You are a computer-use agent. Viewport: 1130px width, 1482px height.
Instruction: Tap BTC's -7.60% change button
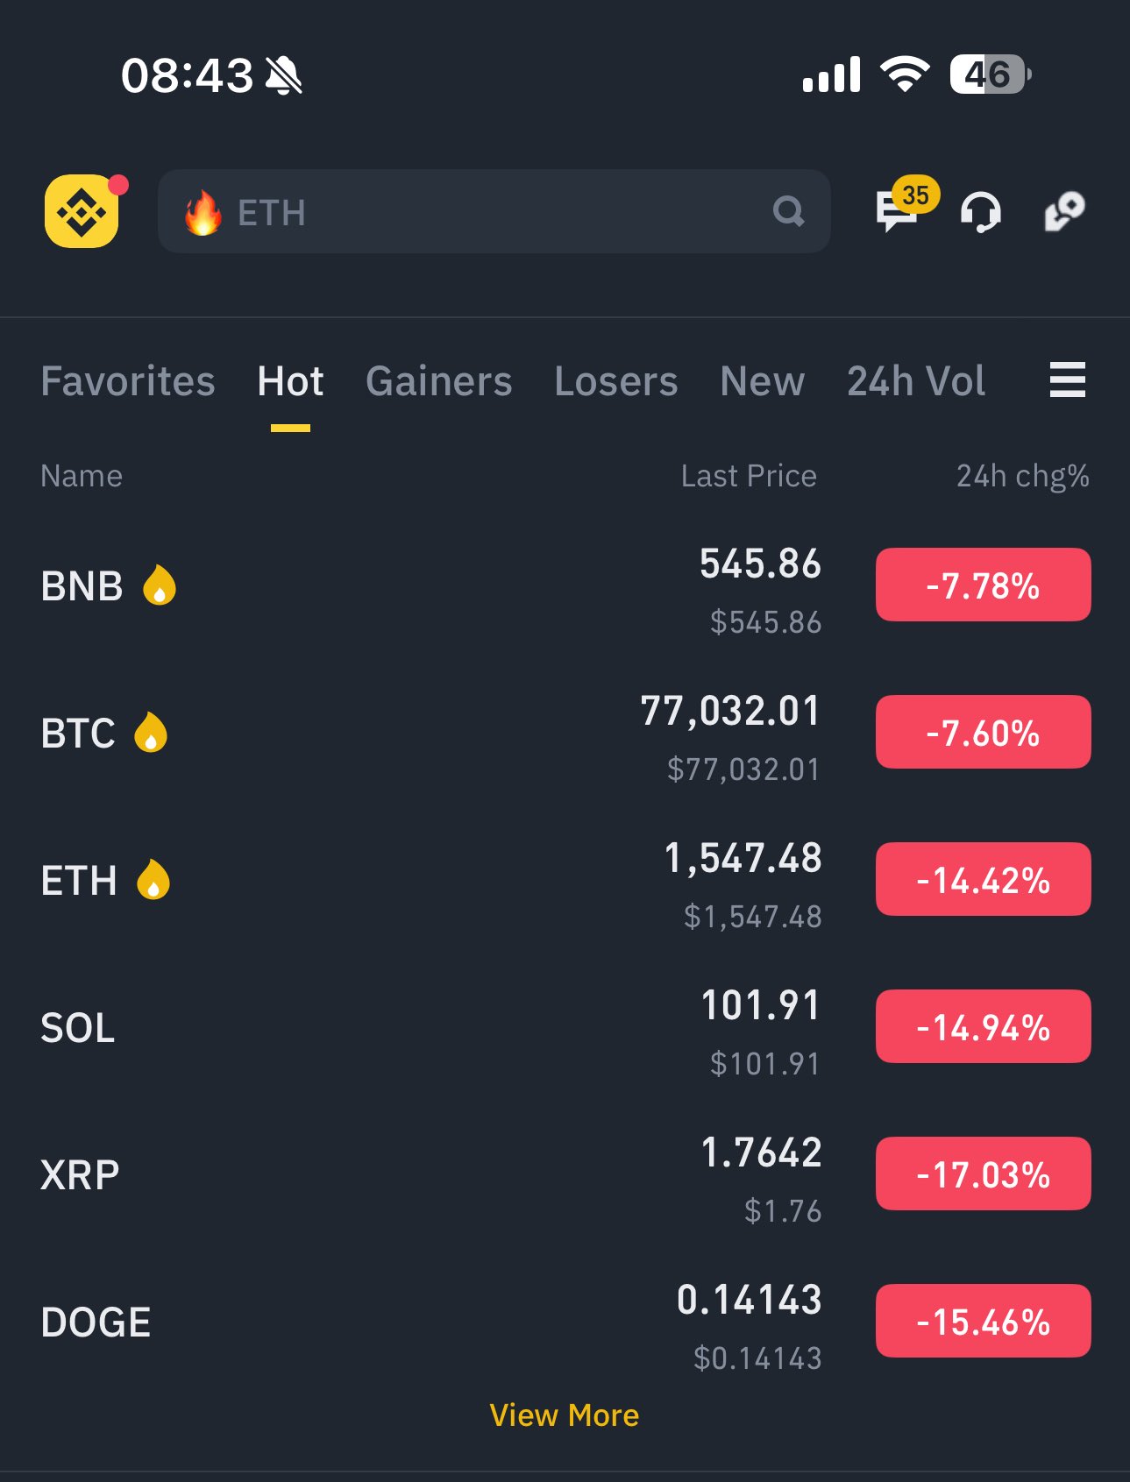coord(983,732)
